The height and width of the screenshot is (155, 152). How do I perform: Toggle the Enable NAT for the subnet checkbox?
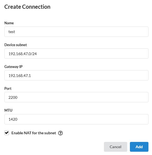(x=7, y=133)
